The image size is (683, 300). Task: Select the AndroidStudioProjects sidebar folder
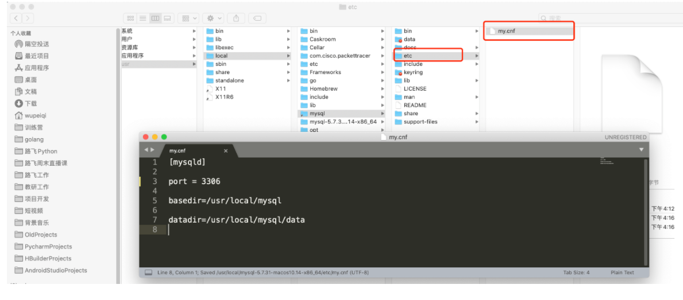(x=51, y=270)
